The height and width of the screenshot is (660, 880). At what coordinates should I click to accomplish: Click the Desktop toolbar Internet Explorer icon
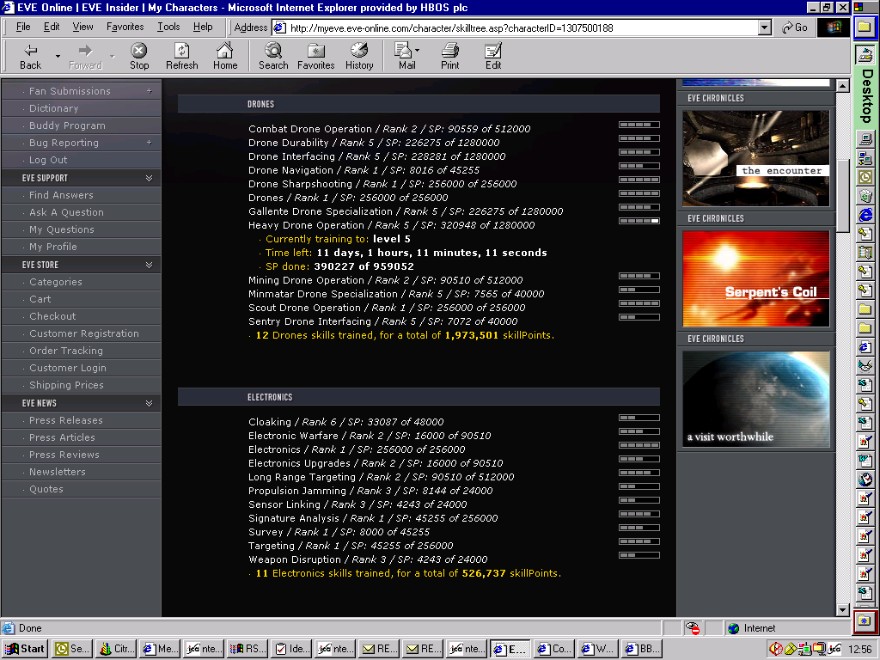coord(865,215)
